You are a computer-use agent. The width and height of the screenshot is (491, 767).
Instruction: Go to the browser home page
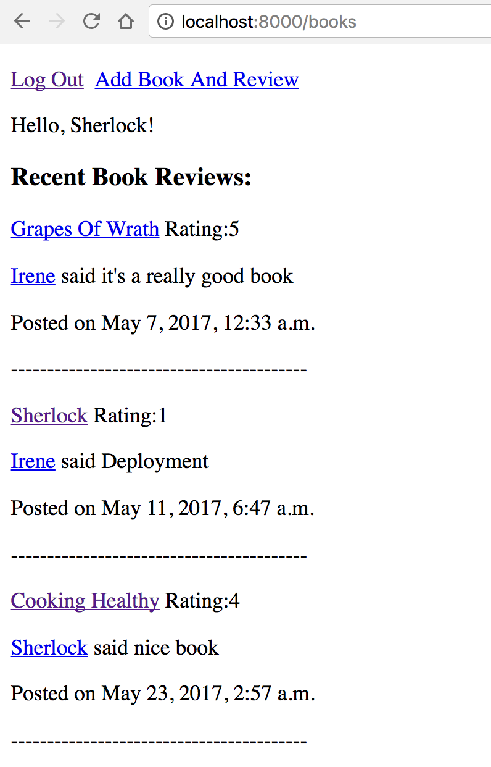[126, 22]
